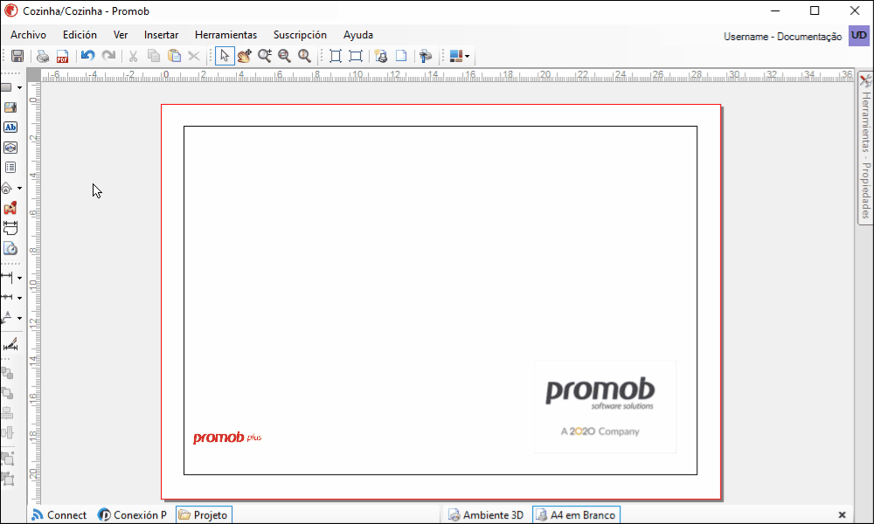Select the leader annotation tool
This screenshot has width=874, height=524.
point(7,317)
